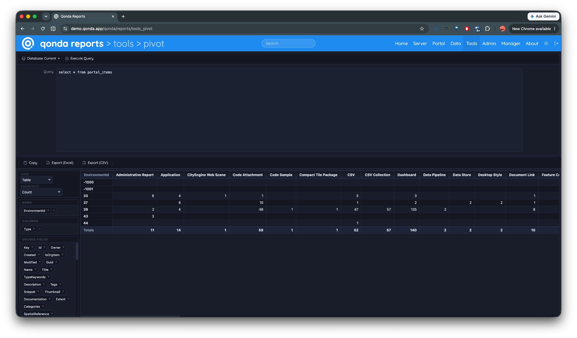This screenshot has height=338, width=577.
Task: Click the unused fields vertical scrollbar
Action: (77, 251)
